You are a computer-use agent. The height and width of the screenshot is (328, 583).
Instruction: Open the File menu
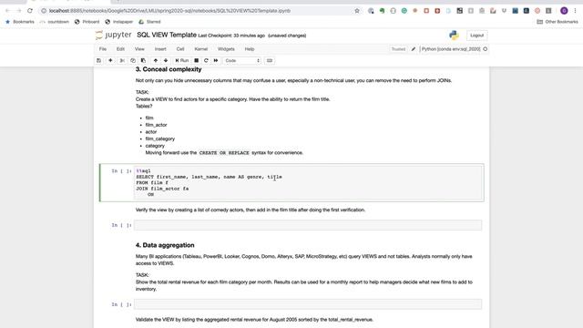(103, 49)
